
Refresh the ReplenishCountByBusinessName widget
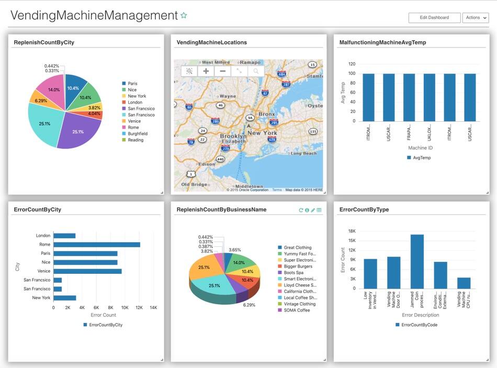tap(301, 210)
